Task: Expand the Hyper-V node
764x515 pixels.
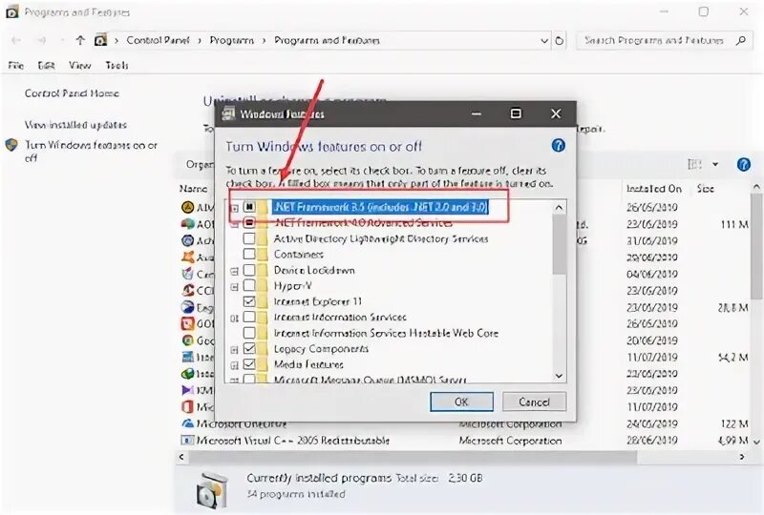Action: [x=234, y=287]
